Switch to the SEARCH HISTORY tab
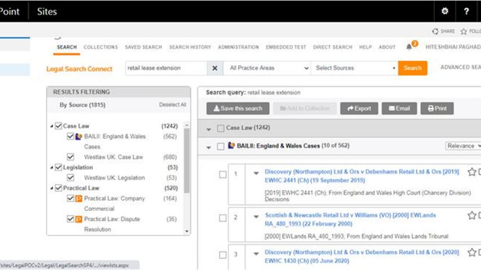Screen dimensions: 481x270 (x=190, y=47)
